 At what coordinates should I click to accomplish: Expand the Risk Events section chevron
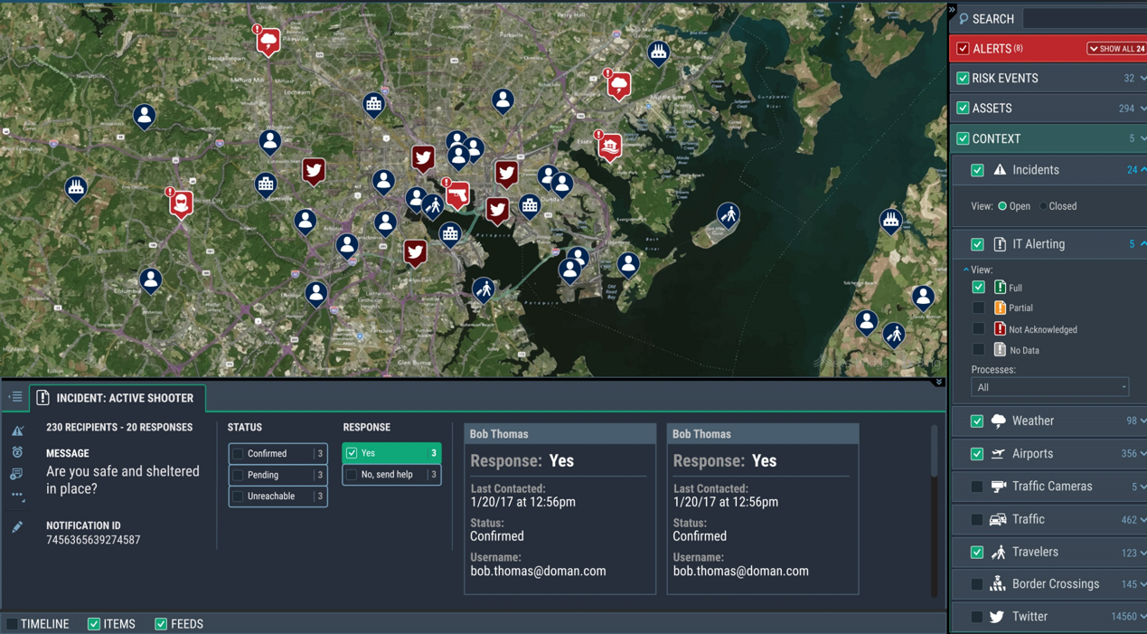[x=1142, y=79]
